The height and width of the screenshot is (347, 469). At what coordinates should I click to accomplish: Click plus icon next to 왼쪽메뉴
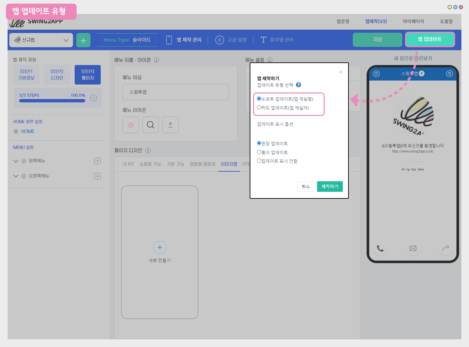pyautogui.click(x=97, y=161)
